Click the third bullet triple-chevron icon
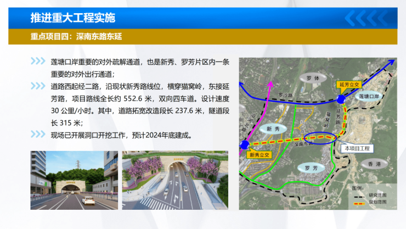This screenshot has width=406, height=229. click(x=38, y=134)
